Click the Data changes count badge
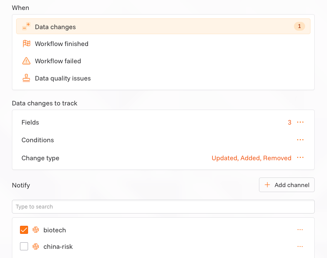 click(299, 26)
